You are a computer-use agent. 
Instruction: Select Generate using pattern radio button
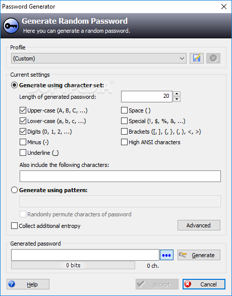click(x=14, y=190)
